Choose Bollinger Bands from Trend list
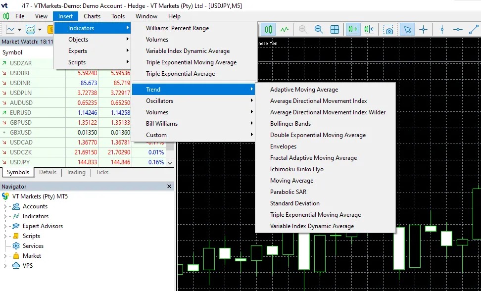The width and height of the screenshot is (481, 291). click(325, 124)
